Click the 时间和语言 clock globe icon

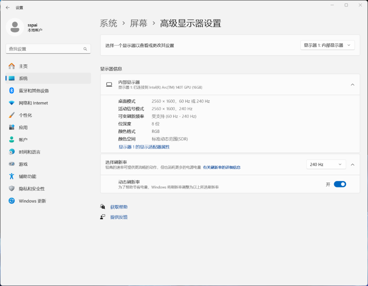point(12,152)
